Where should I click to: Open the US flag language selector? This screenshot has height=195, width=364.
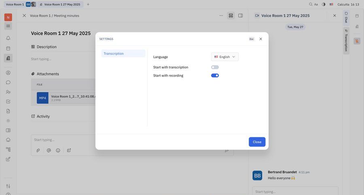point(331,4)
